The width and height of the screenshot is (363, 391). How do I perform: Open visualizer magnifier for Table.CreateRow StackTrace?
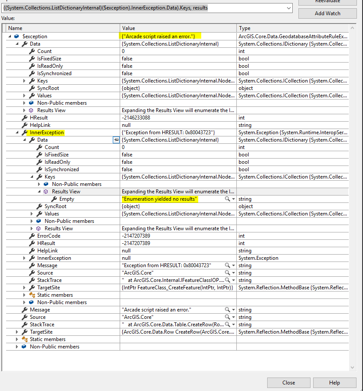coord(227,325)
